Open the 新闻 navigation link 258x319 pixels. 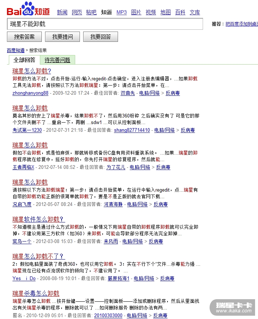62,12
